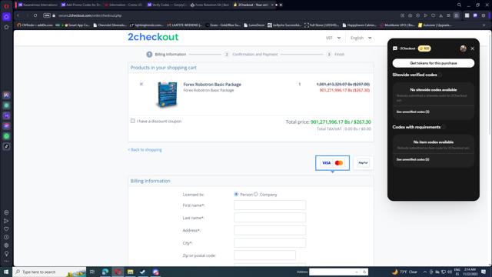Click the heart bookmark icon in address bar
This screenshot has width=492, height=277.
coord(434,15)
